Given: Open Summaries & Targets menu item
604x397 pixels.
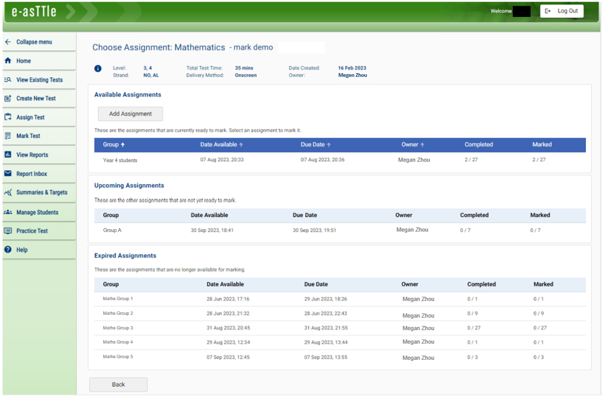Looking at the screenshot, I should tap(41, 193).
